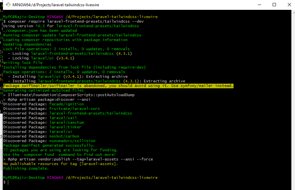Click the 'Package manifest generated successfully.' line
This screenshot has height=190, width=295.
pos(49,145)
